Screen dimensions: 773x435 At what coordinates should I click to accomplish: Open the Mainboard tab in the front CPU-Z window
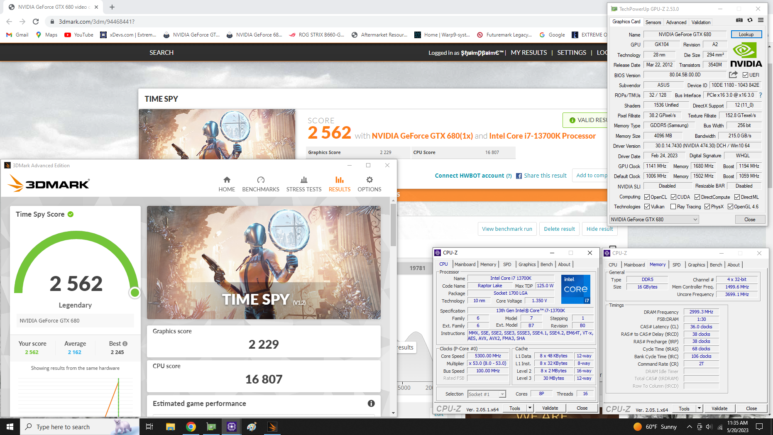click(465, 264)
